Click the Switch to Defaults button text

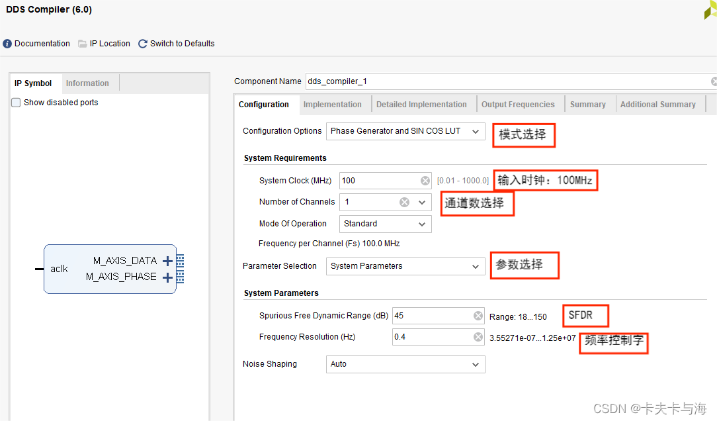click(182, 44)
